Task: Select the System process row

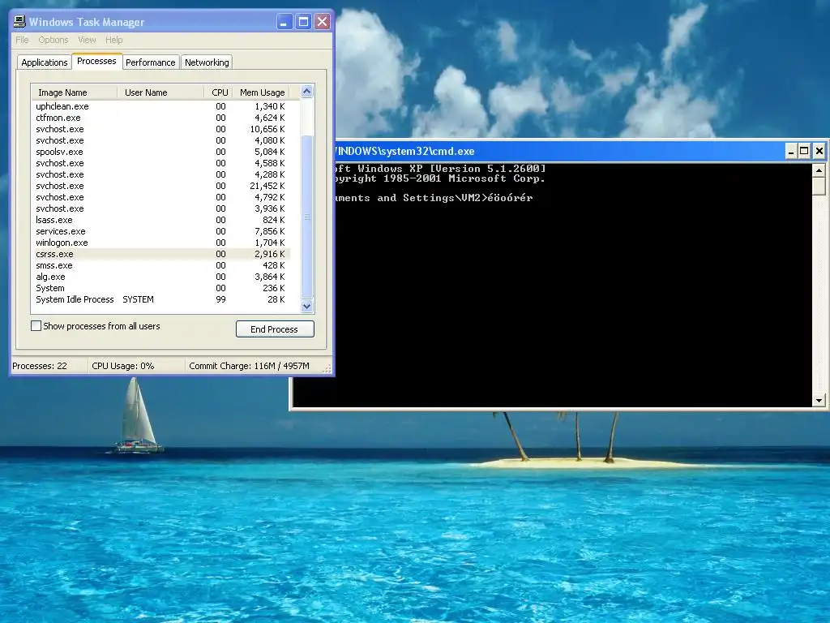Action: 161,288
